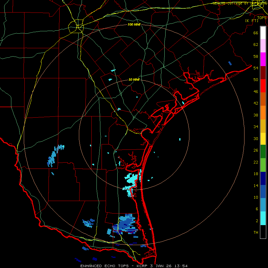Click the 66 value in the legend

tap(256, 33)
